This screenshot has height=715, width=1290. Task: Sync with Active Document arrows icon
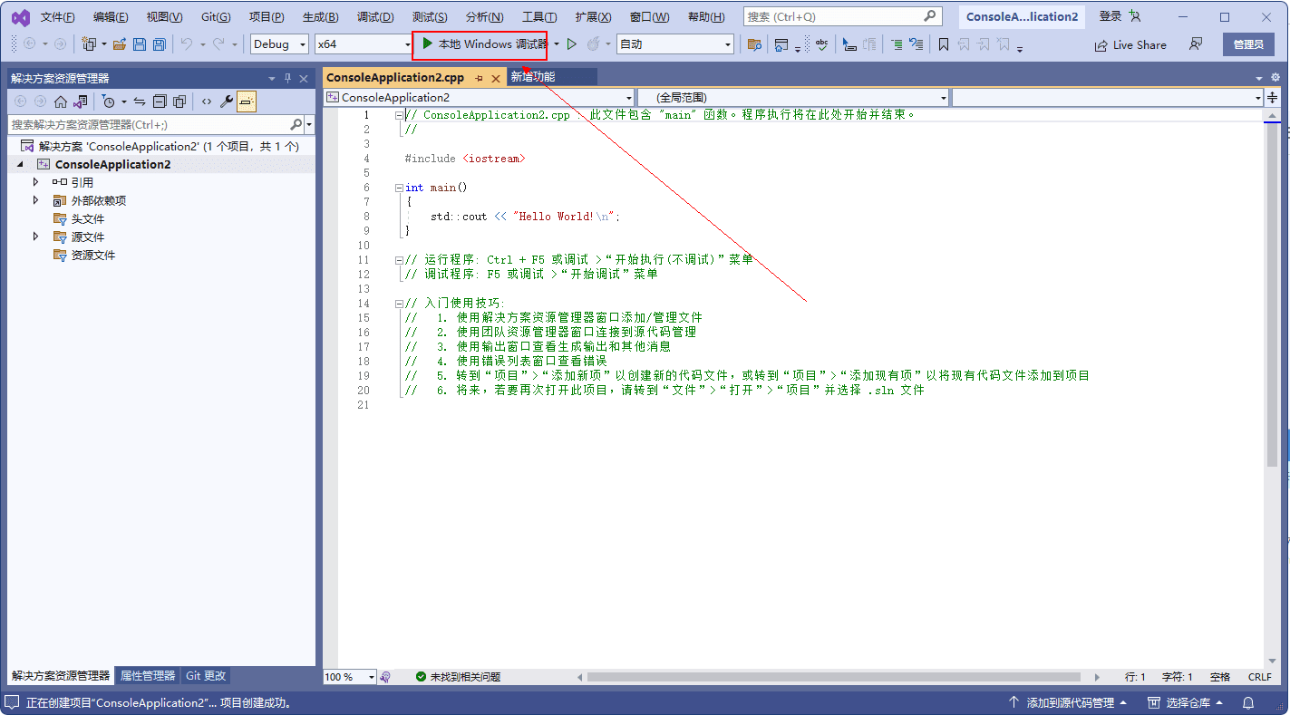(x=140, y=101)
